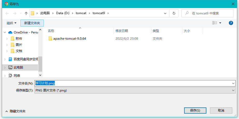Open the help question mark icon
The image size is (239, 119).
(x=231, y=23)
